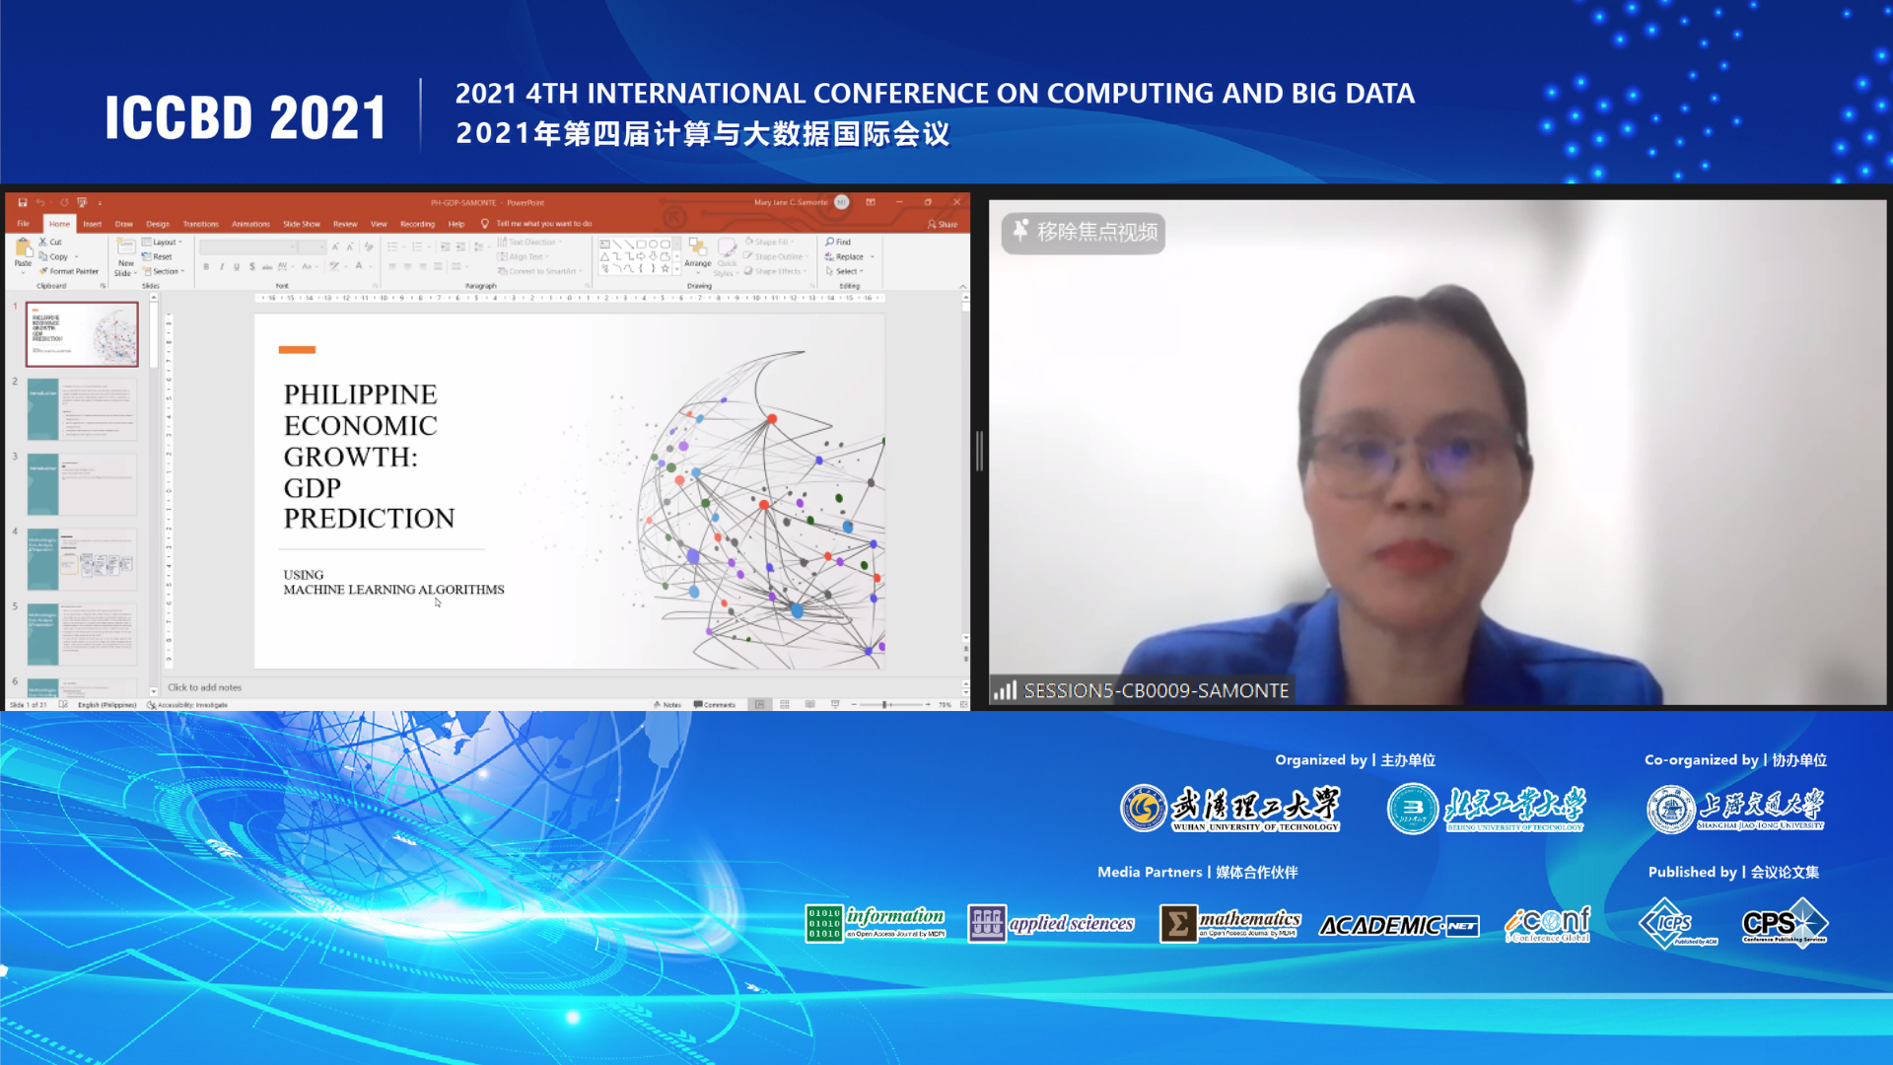Open the Animations tab
The height and width of the screenshot is (1065, 1893).
click(250, 224)
